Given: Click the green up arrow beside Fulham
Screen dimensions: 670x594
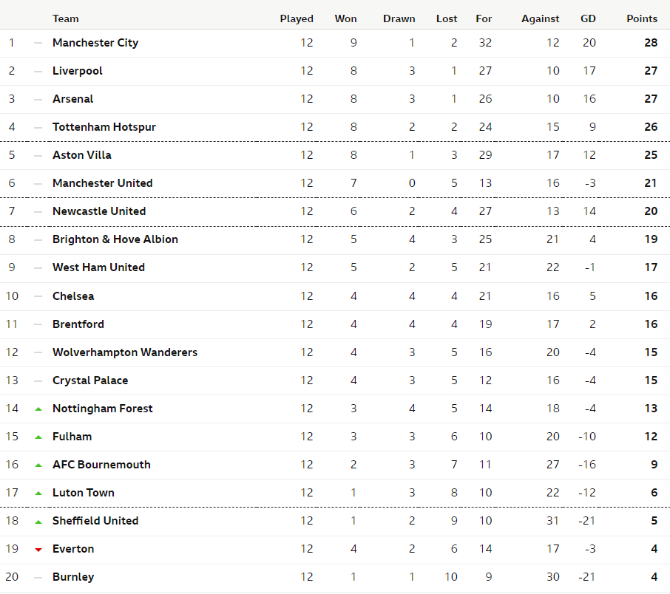Looking at the screenshot, I should [38, 437].
